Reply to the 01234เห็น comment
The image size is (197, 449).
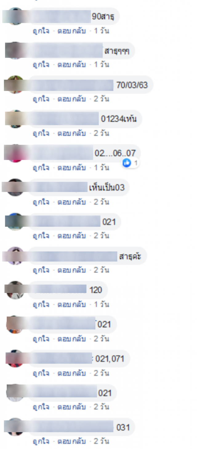71,133
